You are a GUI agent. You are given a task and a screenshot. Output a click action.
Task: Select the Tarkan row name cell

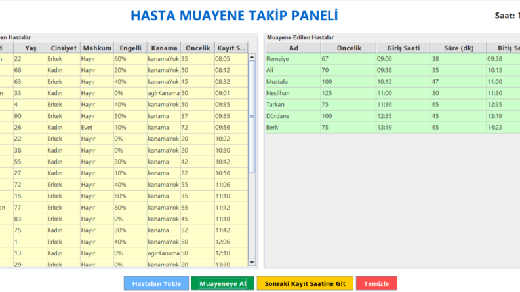[293, 105]
